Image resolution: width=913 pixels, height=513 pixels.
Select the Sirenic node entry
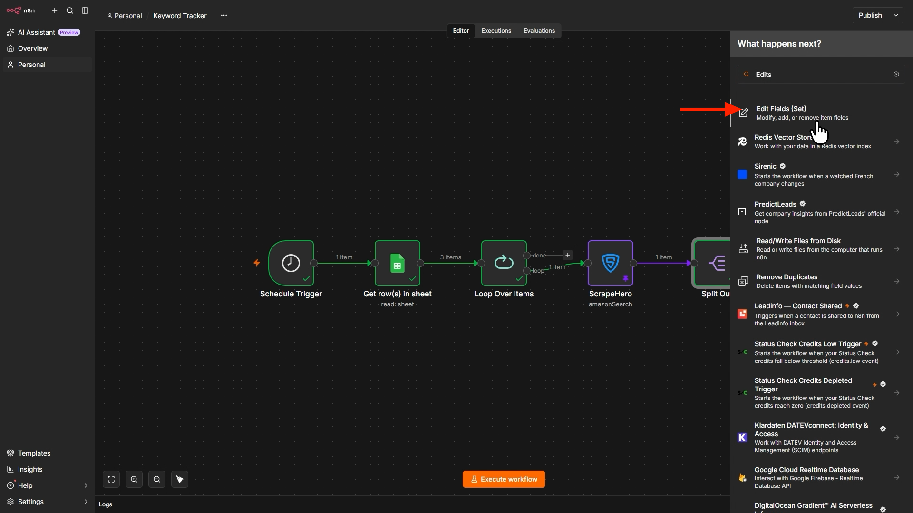coord(821,175)
